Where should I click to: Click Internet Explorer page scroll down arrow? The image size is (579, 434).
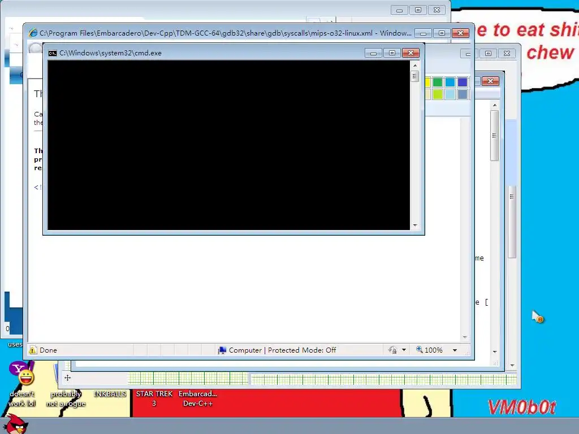465,337
